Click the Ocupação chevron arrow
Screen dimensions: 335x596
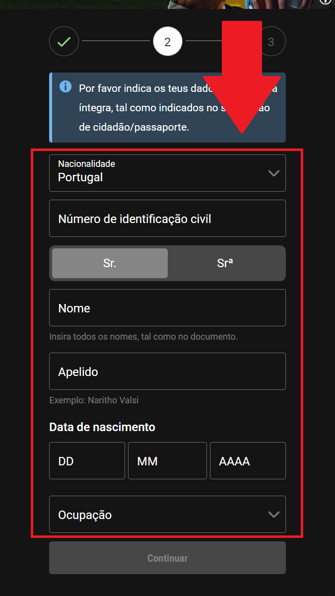tap(273, 515)
